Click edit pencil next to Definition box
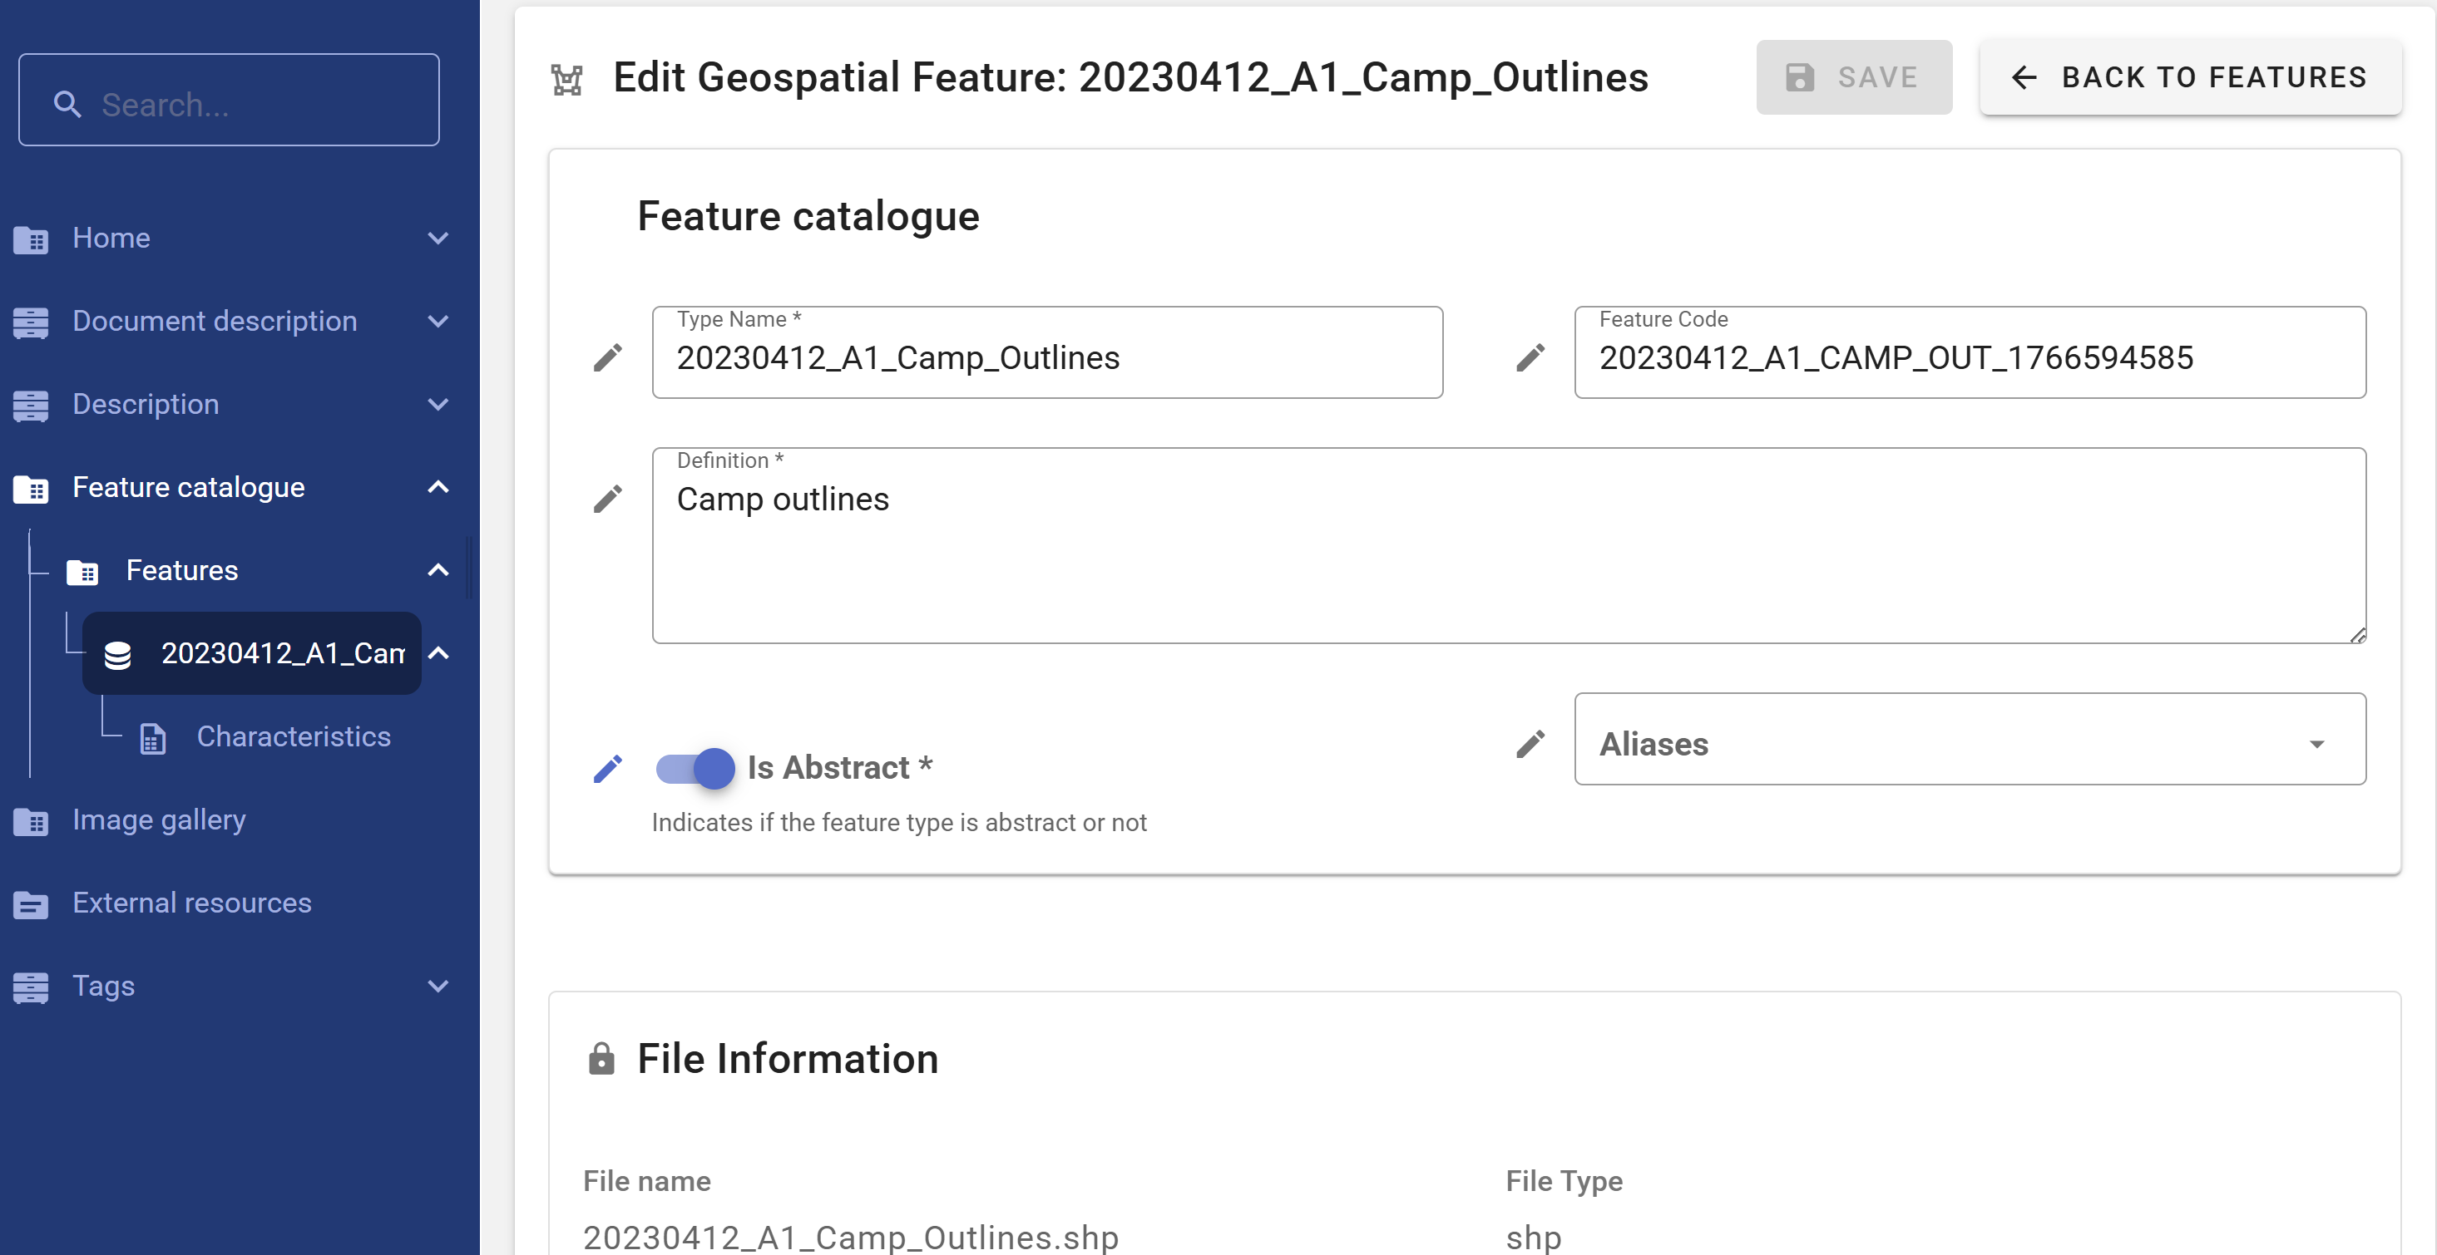2437x1255 pixels. 607,498
